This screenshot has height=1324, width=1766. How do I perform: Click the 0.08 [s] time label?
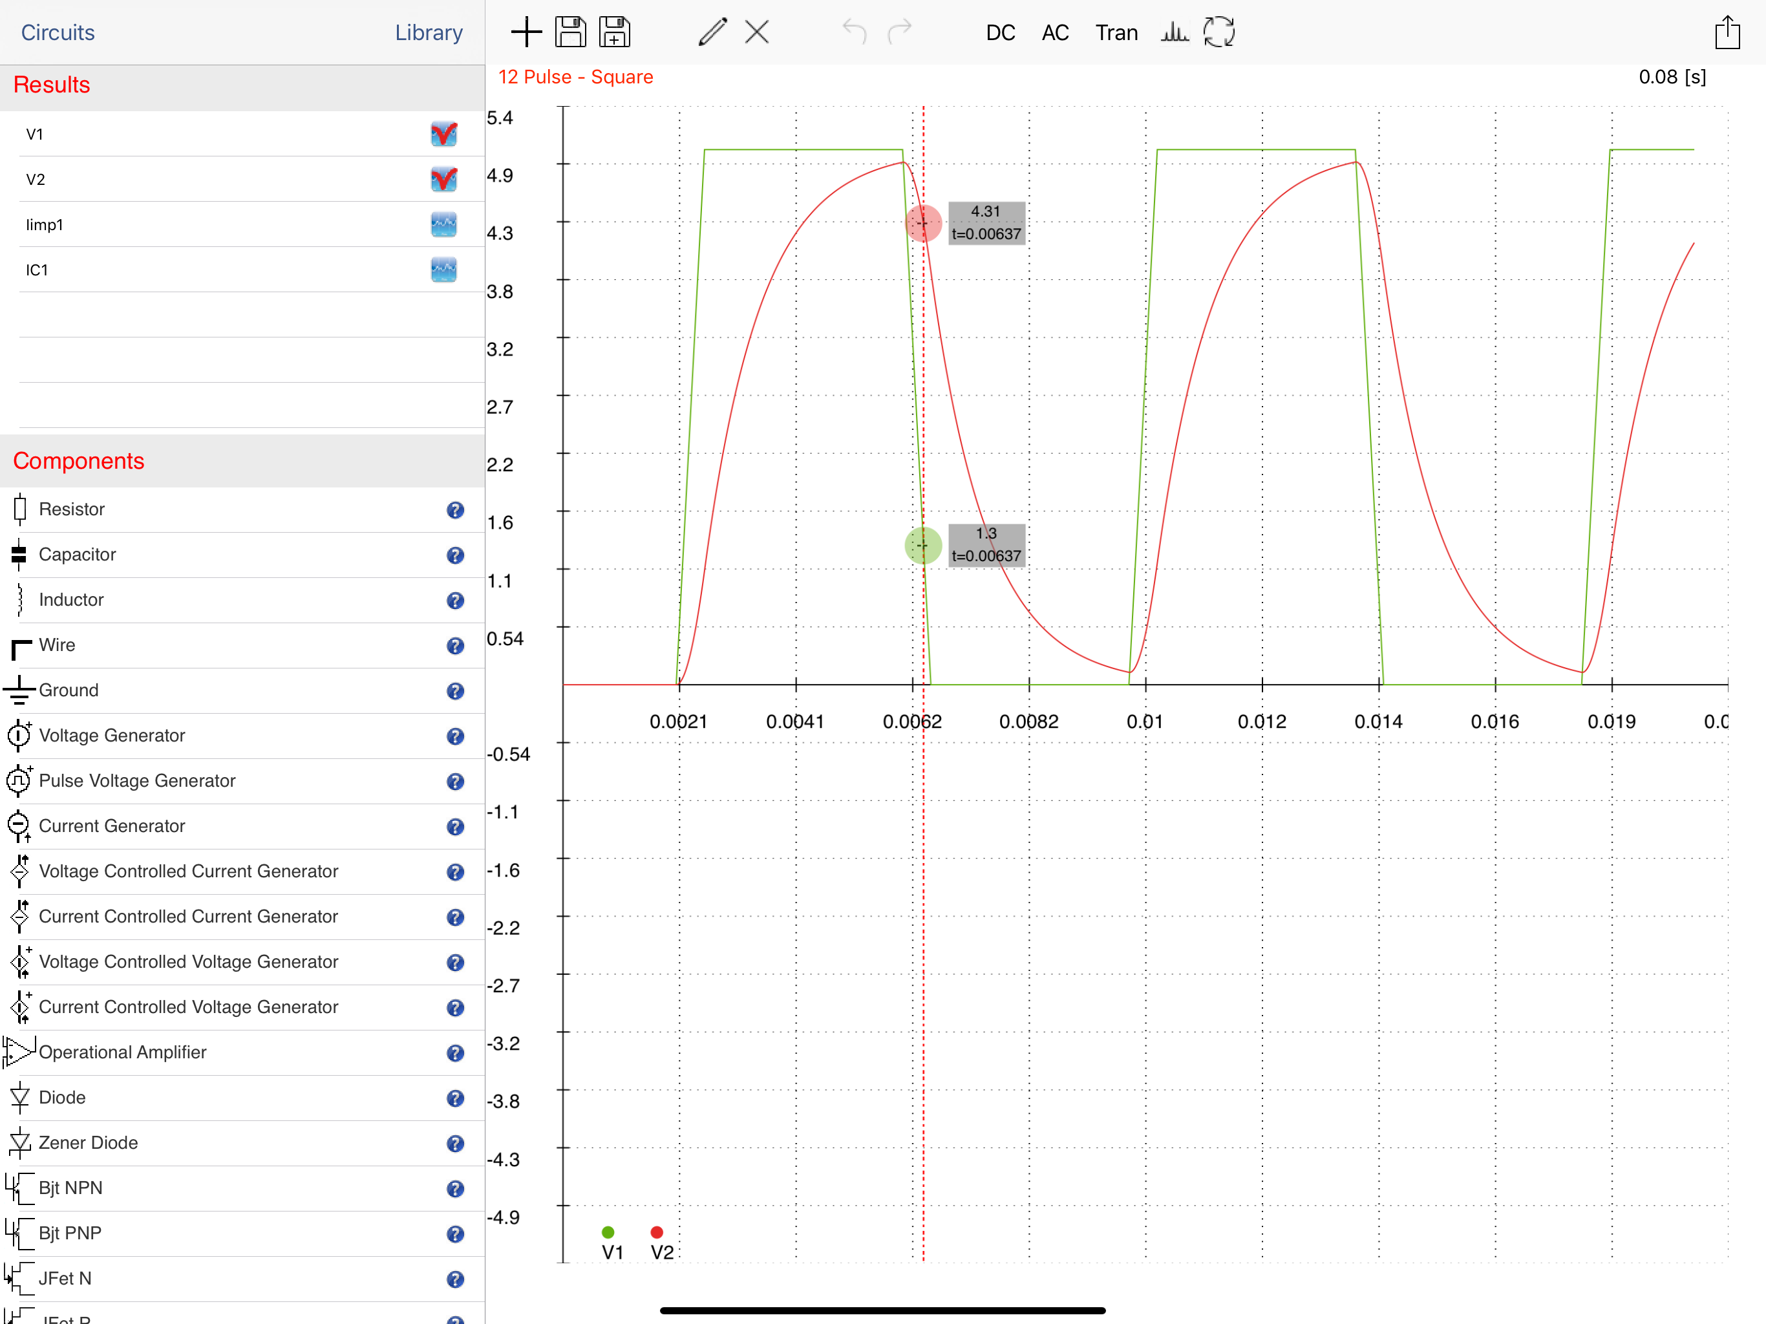[x=1672, y=77]
